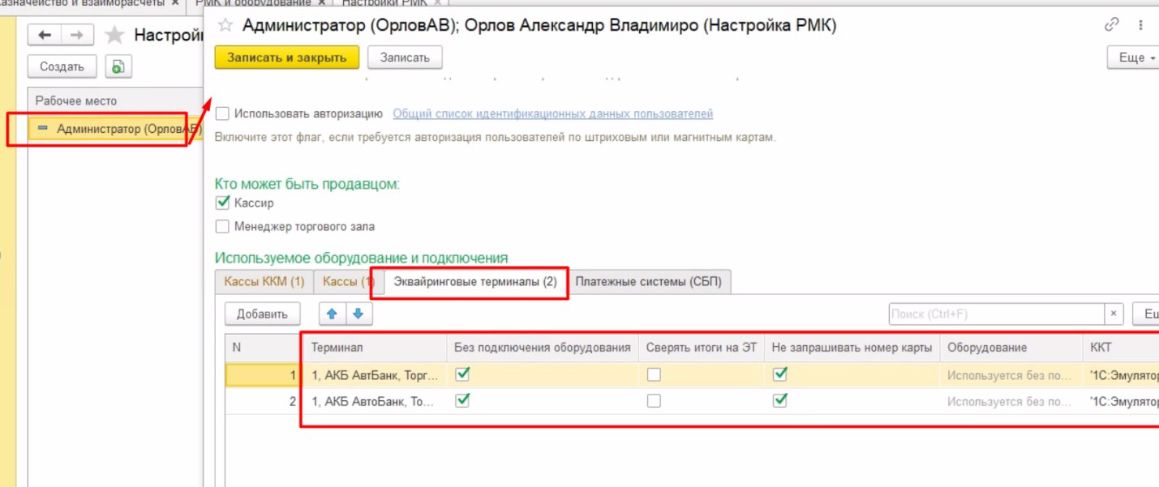1159x487 pixels.
Task: Clear the table search field
Action: point(1114,314)
